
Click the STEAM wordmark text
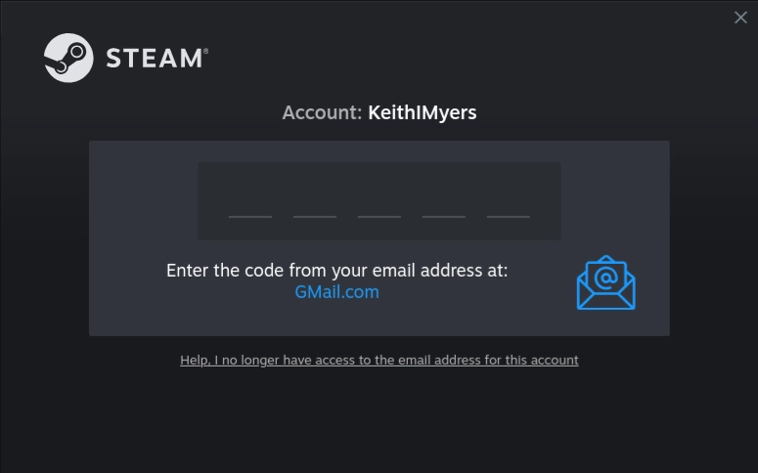(155, 59)
